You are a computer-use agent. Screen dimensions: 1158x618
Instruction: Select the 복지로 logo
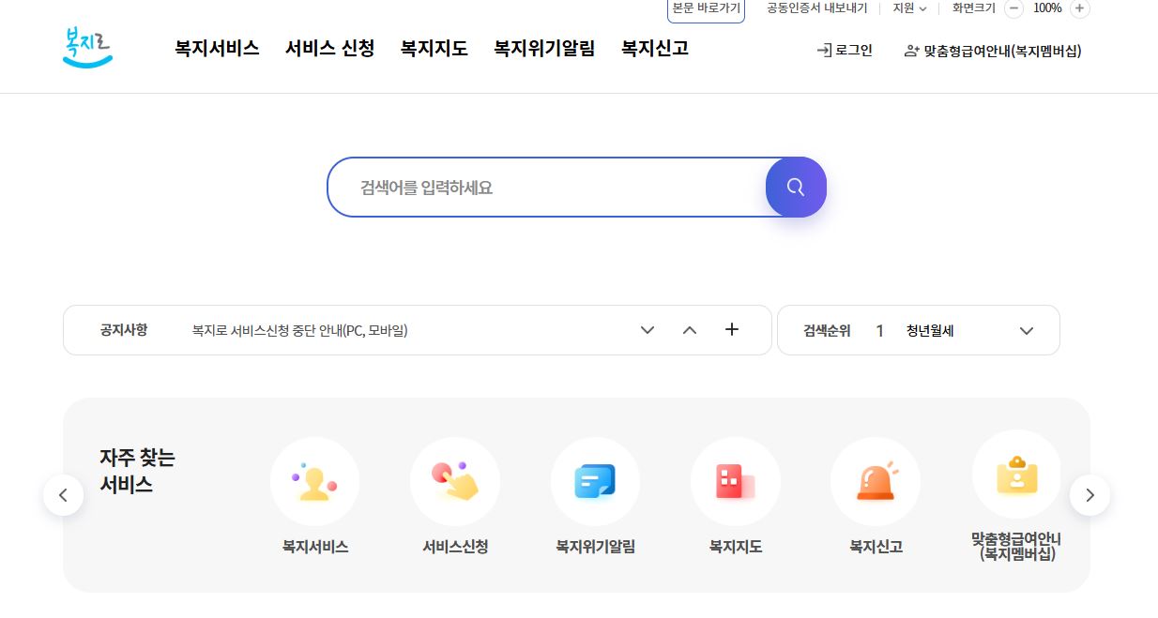click(86, 47)
